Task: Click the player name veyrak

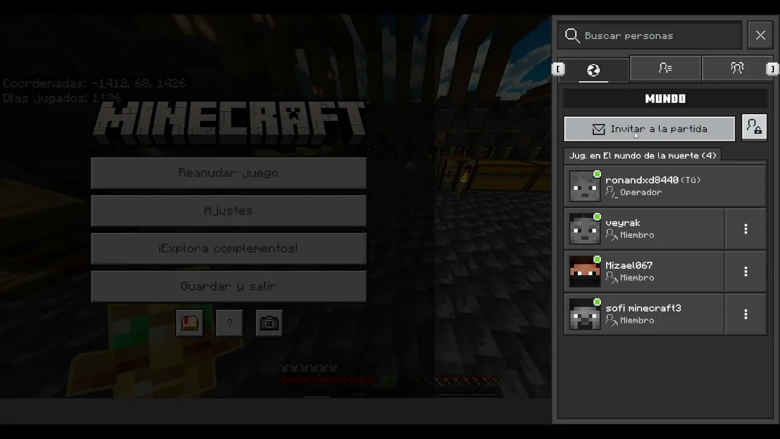Action: click(x=623, y=223)
